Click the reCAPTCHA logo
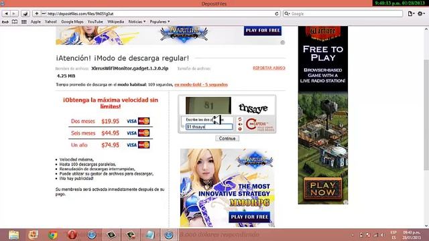 pos(259,125)
